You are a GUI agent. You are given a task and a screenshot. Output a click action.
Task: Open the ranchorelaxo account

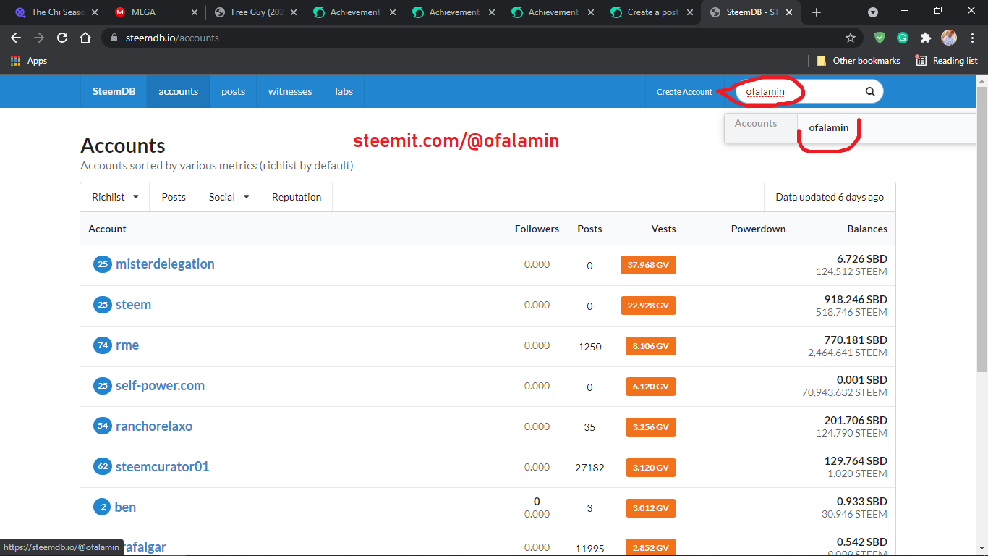(154, 426)
